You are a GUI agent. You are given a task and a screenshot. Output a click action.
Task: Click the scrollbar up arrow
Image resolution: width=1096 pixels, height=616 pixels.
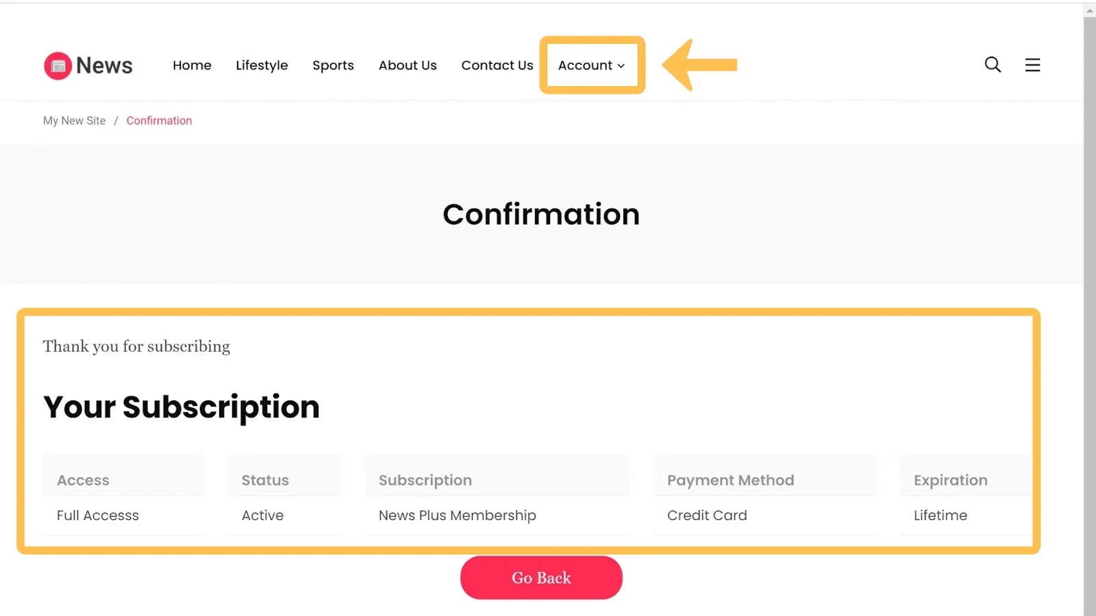(1089, 10)
